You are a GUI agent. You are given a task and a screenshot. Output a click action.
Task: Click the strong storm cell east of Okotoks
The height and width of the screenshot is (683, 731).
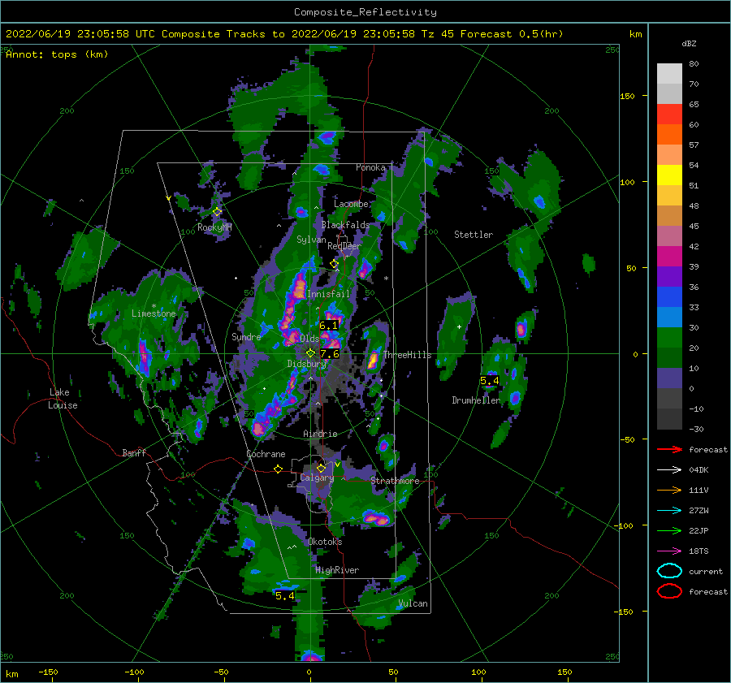(377, 518)
